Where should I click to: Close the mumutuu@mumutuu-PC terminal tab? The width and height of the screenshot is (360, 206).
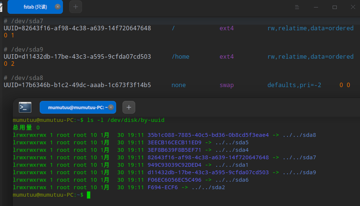[111, 107]
